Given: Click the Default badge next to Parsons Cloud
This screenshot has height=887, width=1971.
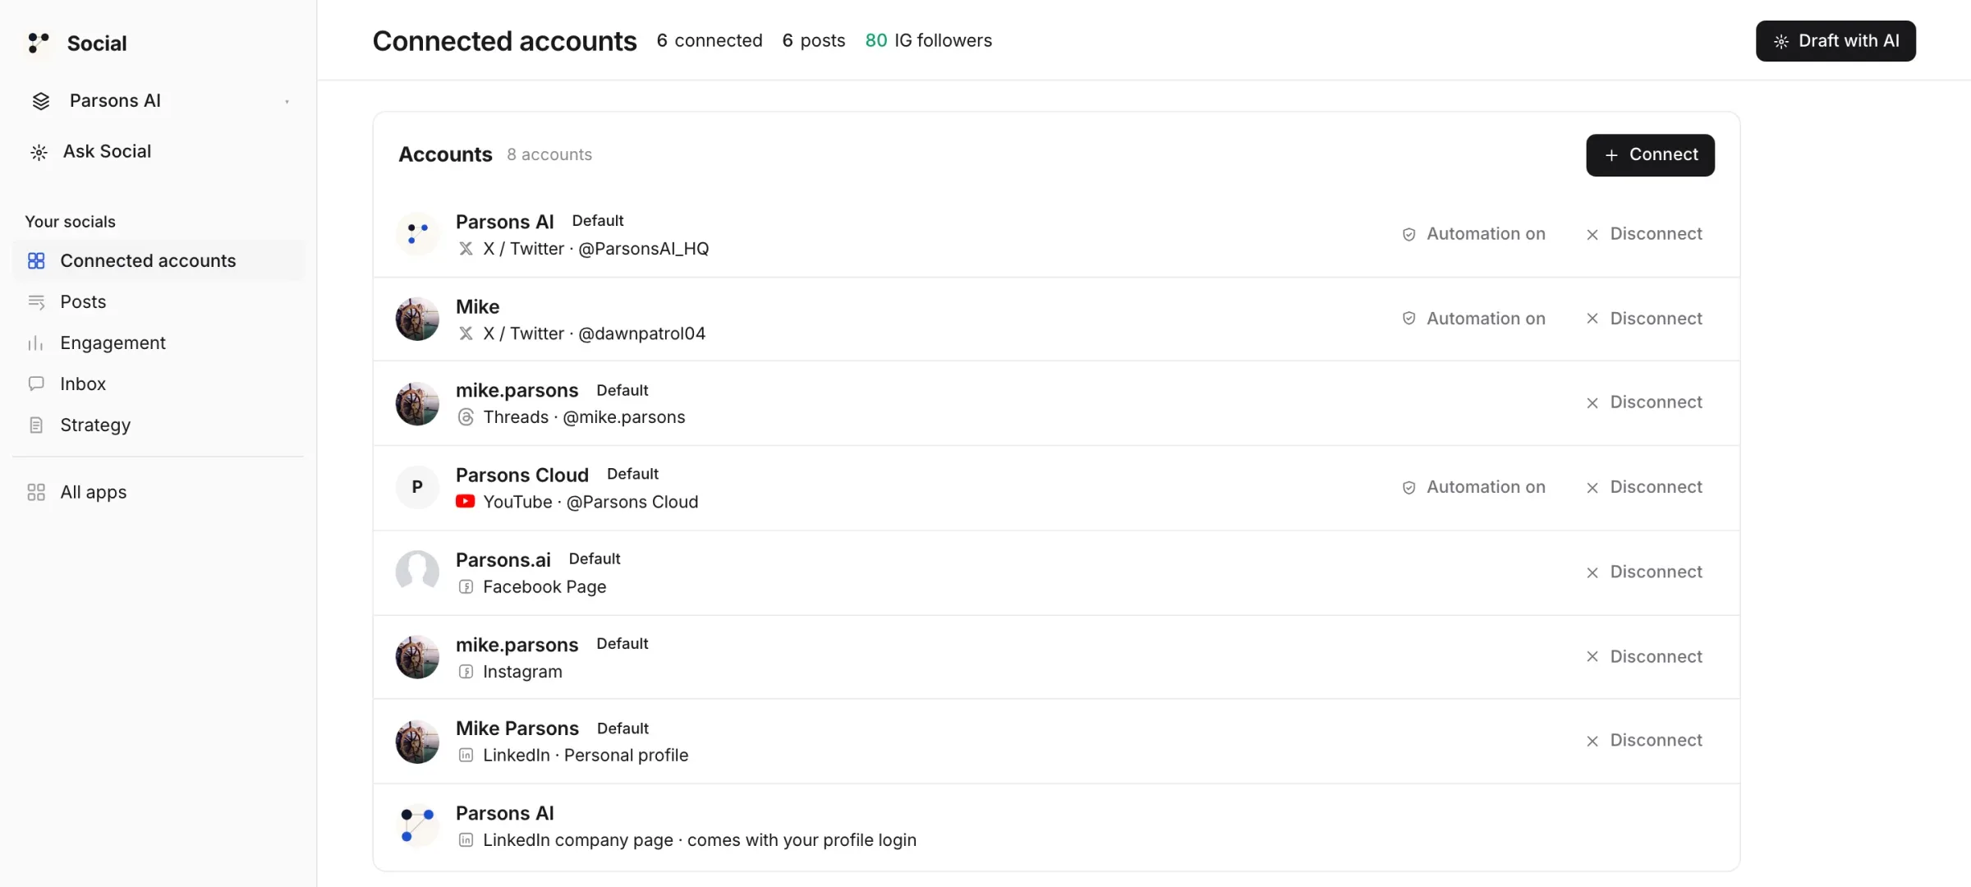Looking at the screenshot, I should pos(632,474).
